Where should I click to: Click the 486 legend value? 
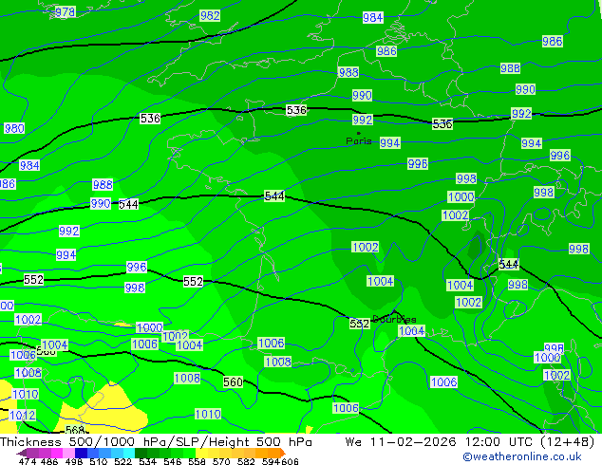(x=49, y=461)
